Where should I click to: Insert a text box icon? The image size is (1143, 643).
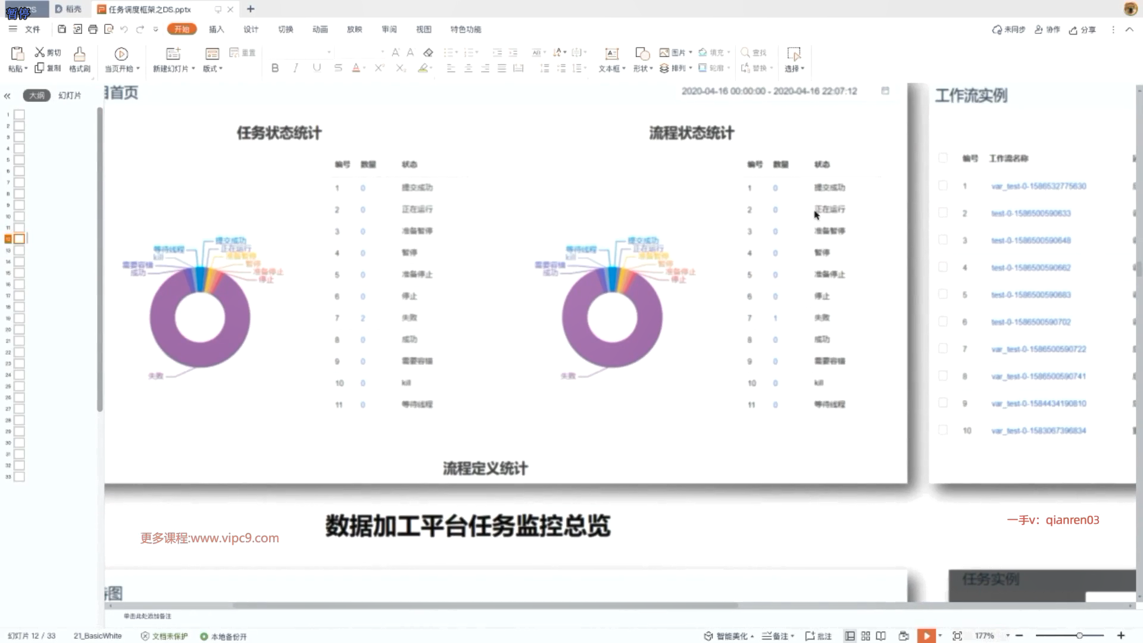611,54
